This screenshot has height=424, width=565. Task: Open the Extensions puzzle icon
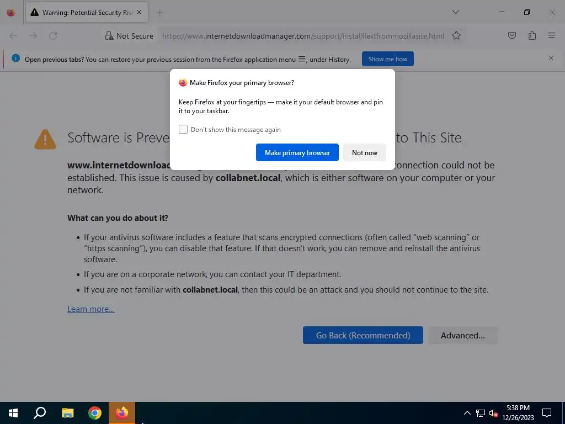pyautogui.click(x=532, y=35)
